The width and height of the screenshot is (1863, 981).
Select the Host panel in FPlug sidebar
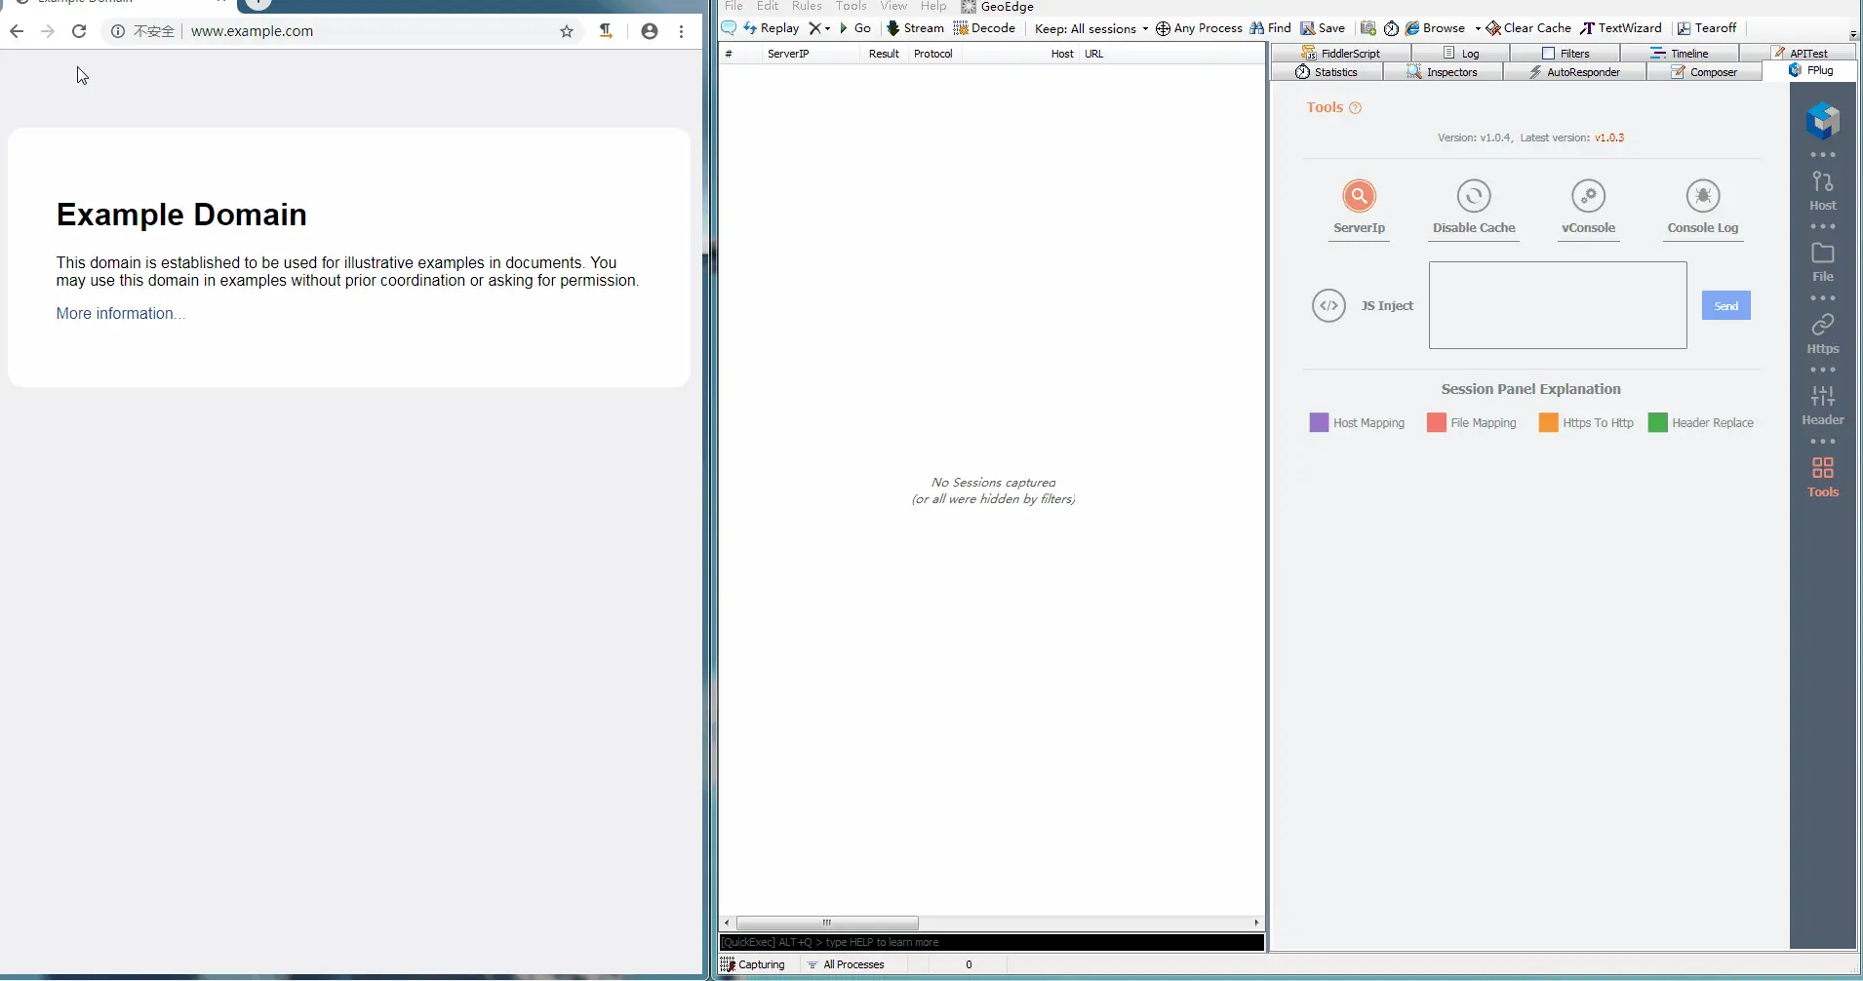(x=1822, y=190)
